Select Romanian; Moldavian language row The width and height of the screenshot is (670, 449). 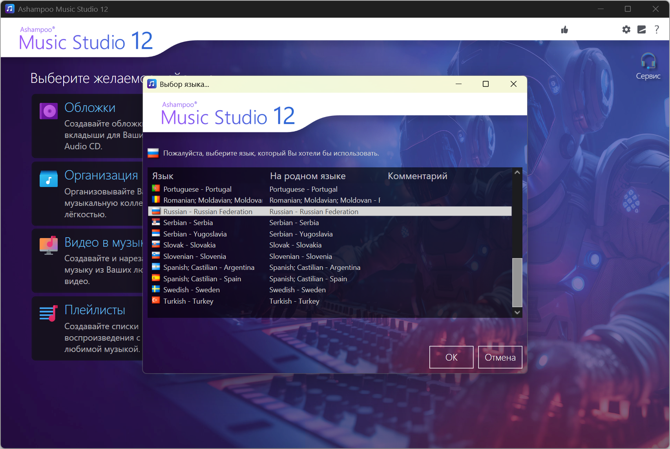tap(213, 200)
